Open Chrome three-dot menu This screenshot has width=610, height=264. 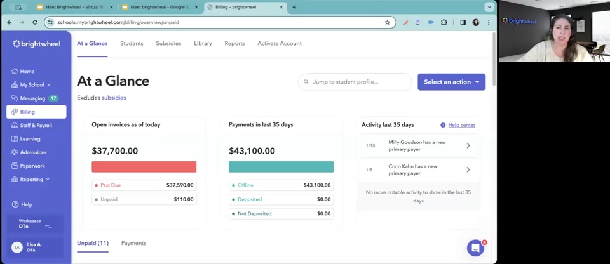[489, 23]
